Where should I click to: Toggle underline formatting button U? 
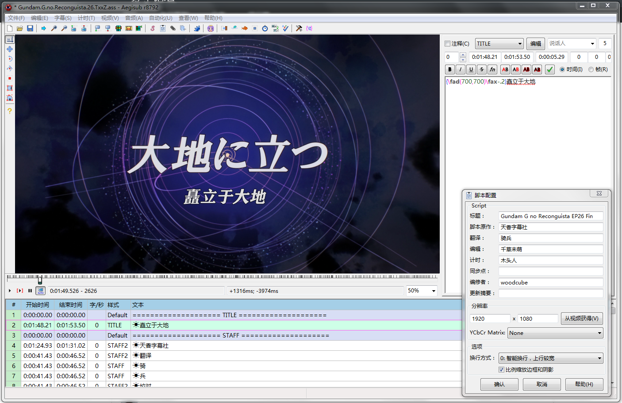[x=471, y=69]
